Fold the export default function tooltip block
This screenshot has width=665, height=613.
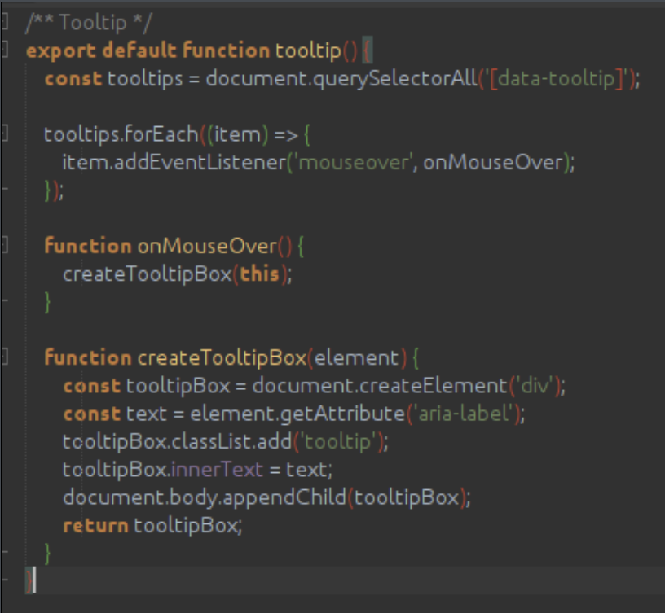[4, 50]
